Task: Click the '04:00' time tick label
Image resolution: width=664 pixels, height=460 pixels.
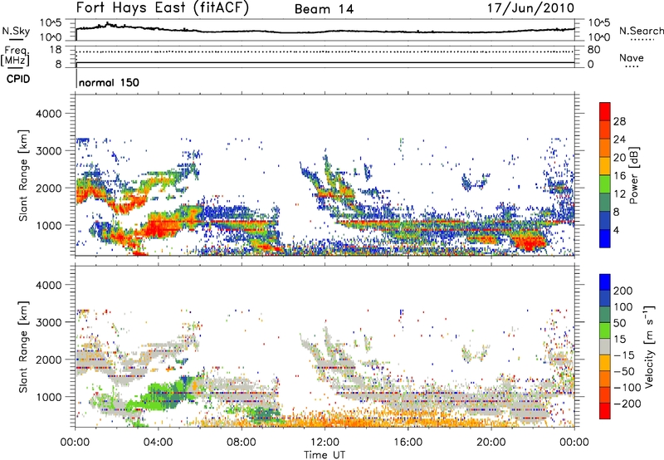Action: point(159,443)
